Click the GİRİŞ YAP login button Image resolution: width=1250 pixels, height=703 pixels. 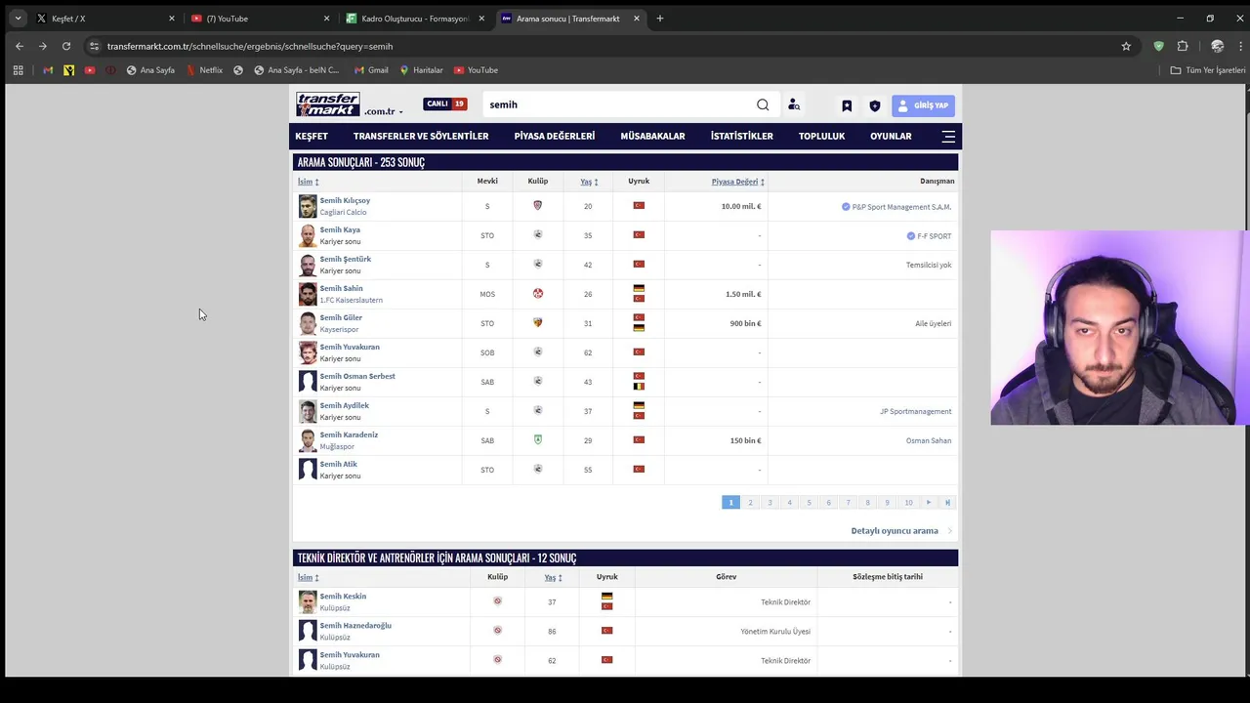coord(923,105)
